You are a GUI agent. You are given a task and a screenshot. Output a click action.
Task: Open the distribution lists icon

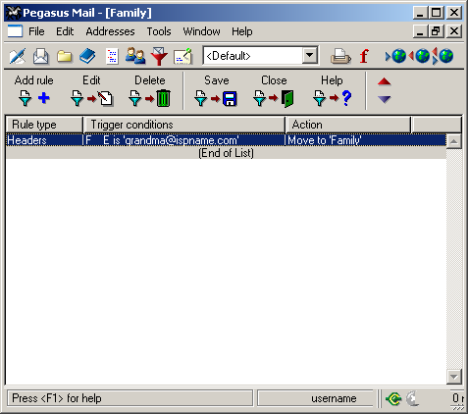point(112,56)
